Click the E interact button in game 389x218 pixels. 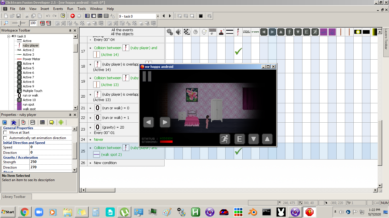coord(239,139)
